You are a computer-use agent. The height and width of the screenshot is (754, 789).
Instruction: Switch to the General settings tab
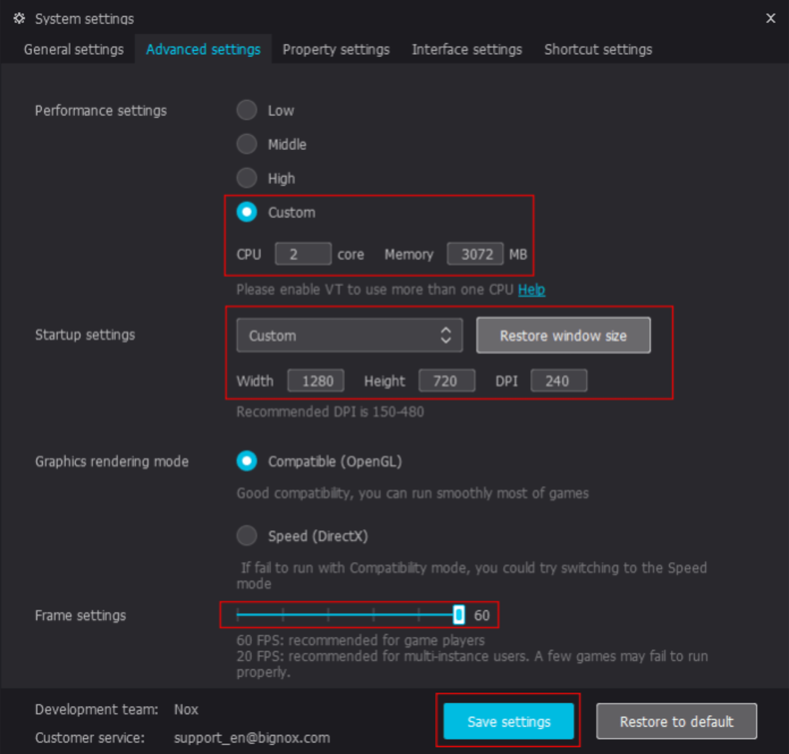click(74, 49)
